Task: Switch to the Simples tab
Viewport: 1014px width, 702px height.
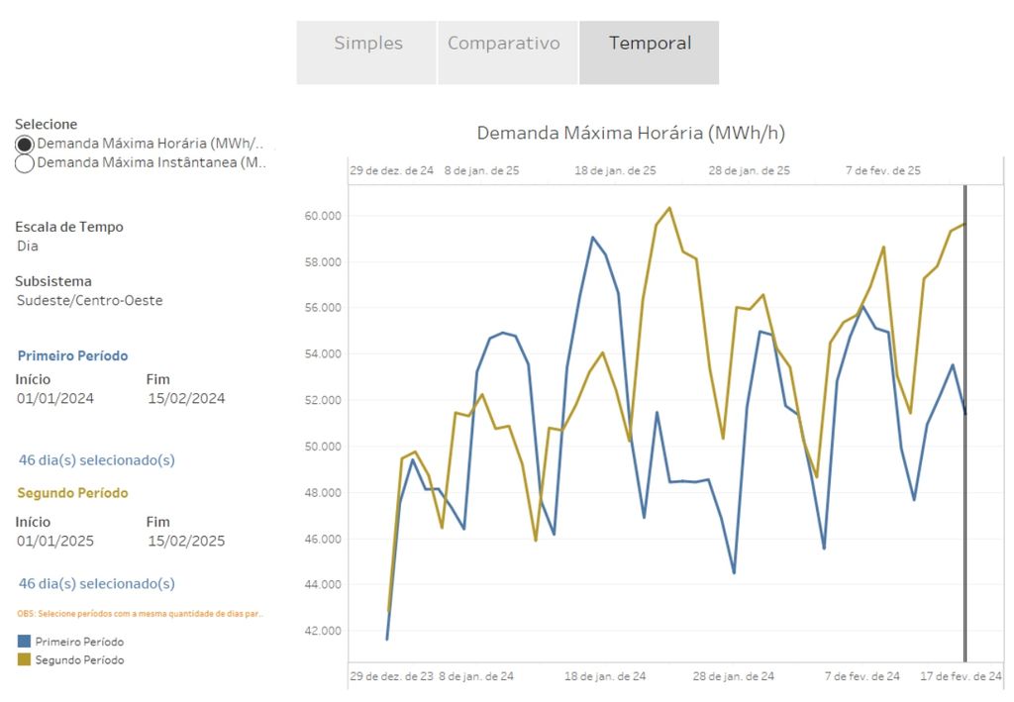Action: pyautogui.click(x=367, y=44)
